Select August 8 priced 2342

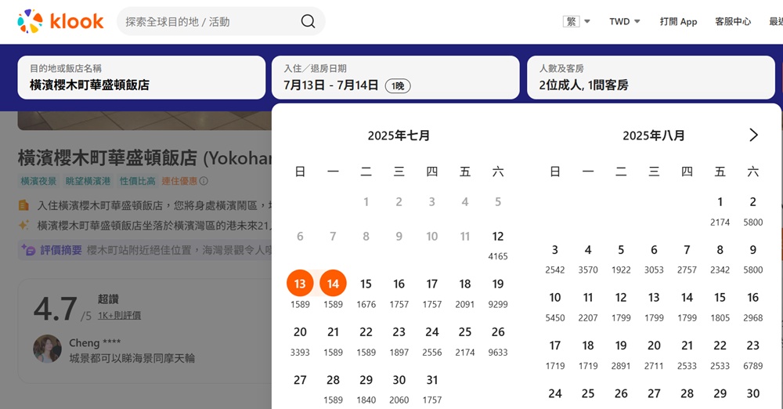point(720,259)
